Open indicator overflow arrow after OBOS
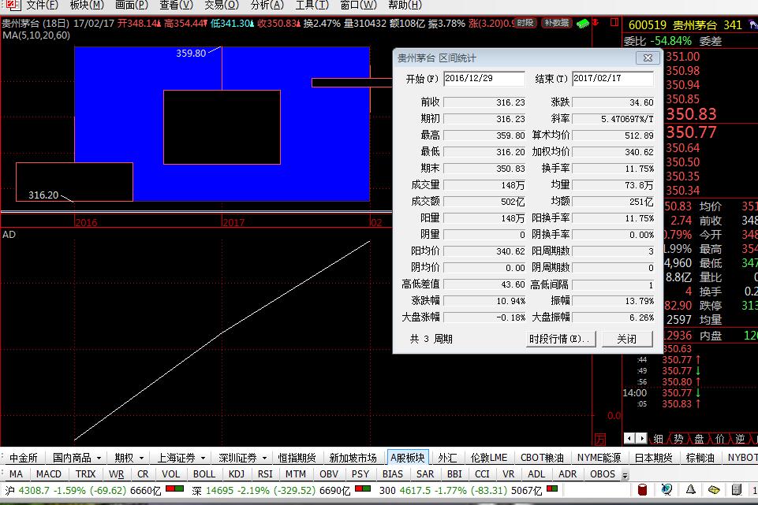 [x=625, y=475]
